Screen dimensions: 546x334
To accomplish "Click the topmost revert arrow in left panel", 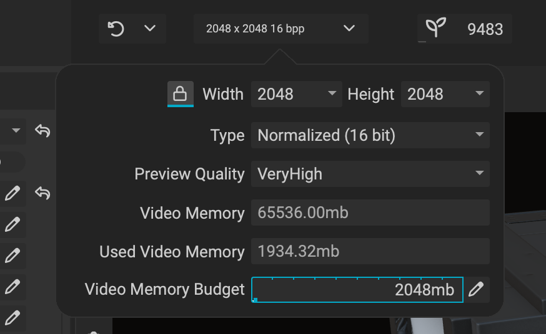I will coord(43,130).
